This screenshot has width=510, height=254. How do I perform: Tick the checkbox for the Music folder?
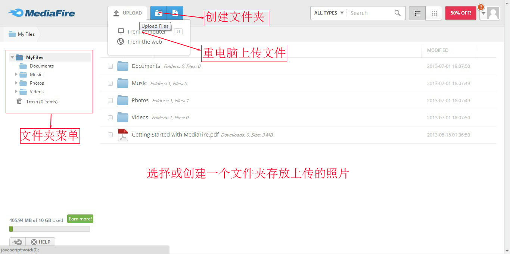(110, 83)
